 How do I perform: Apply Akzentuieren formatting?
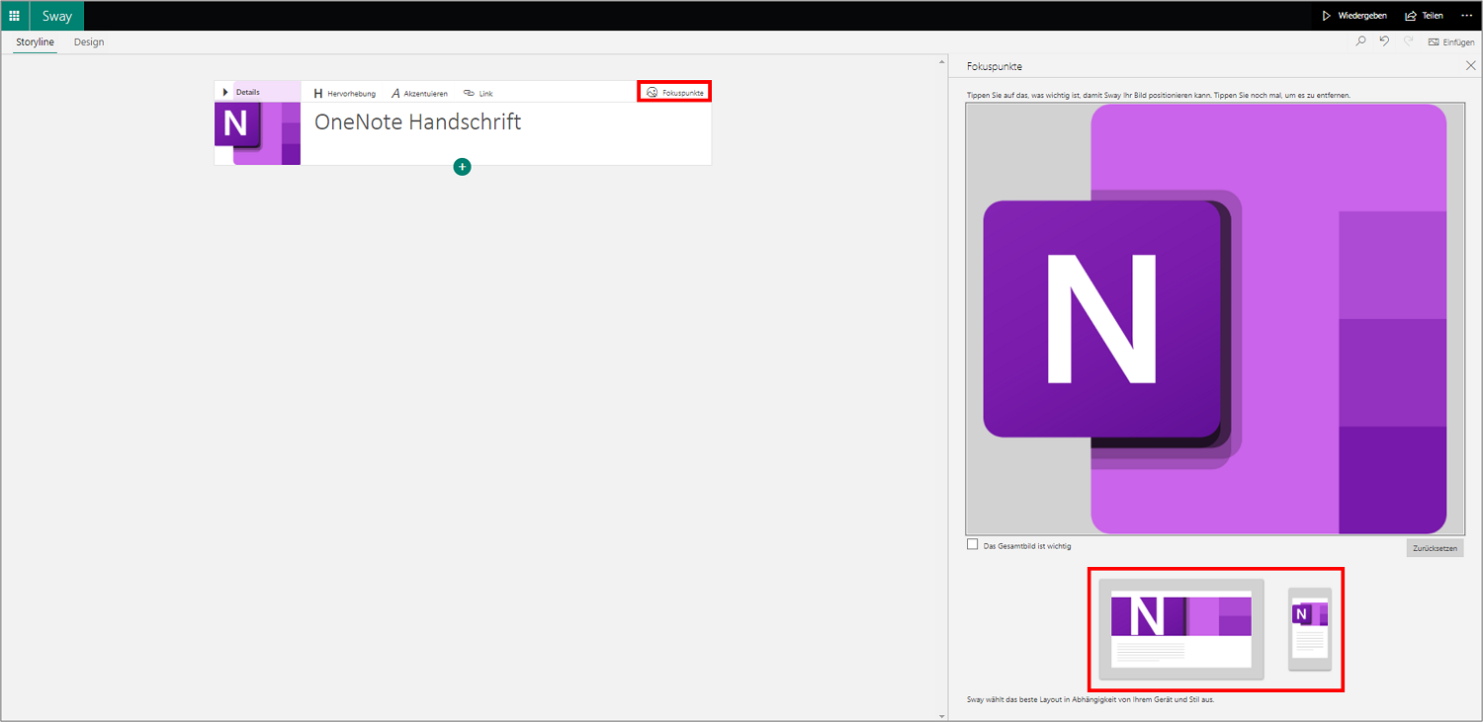(x=419, y=93)
